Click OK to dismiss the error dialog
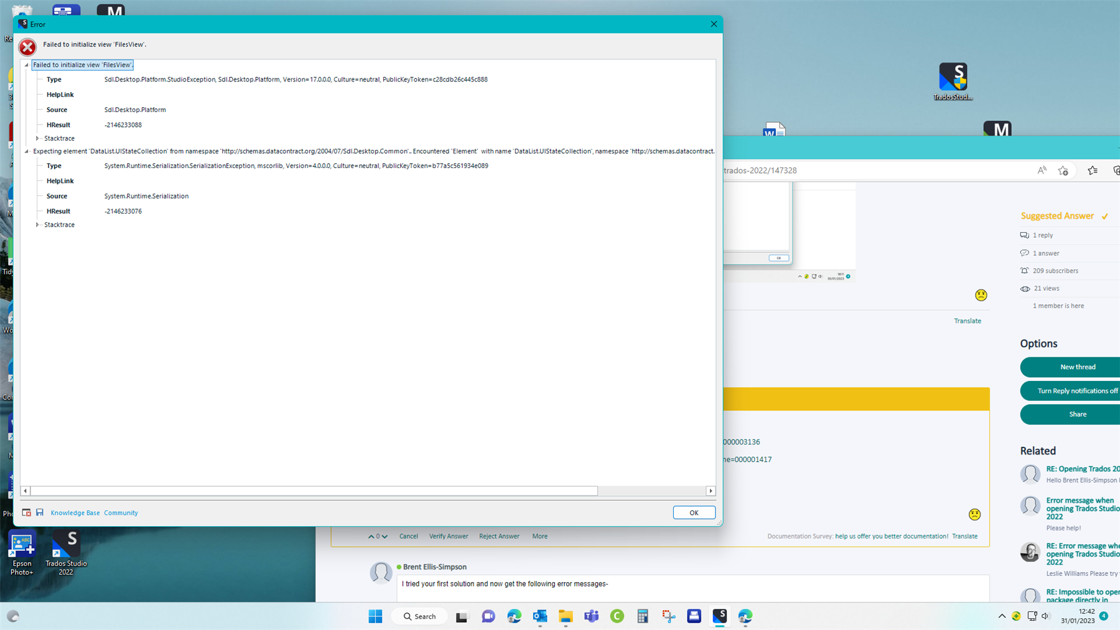Image resolution: width=1120 pixels, height=630 pixels. pos(694,512)
